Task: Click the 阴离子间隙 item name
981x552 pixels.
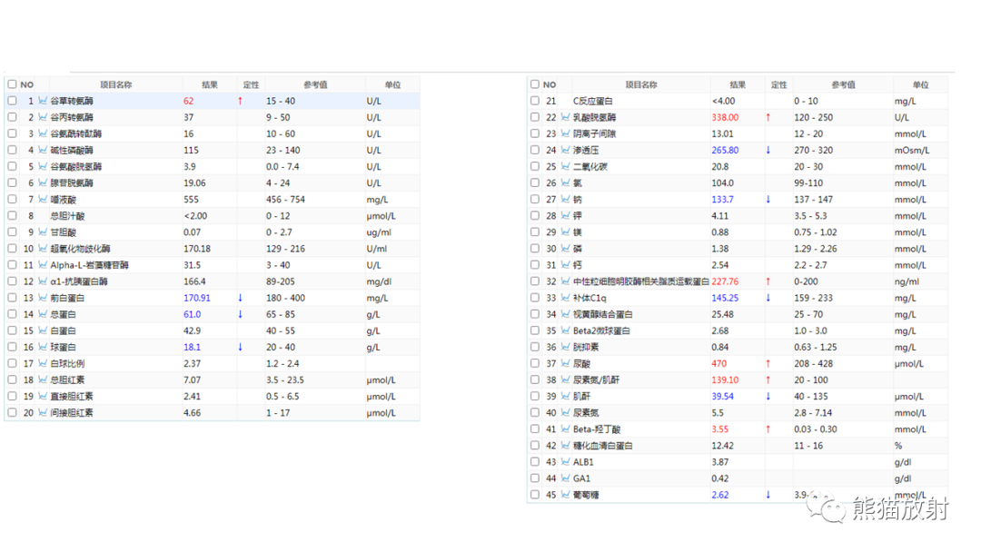Action: (x=594, y=133)
